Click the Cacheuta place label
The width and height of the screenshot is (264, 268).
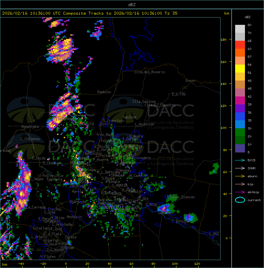[x=54, y=179]
